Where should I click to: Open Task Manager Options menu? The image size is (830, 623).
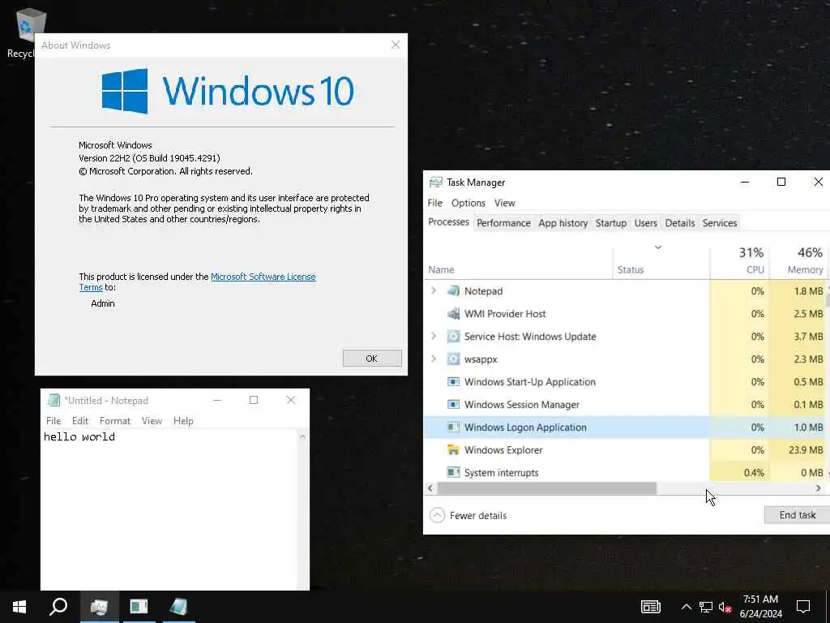point(468,203)
